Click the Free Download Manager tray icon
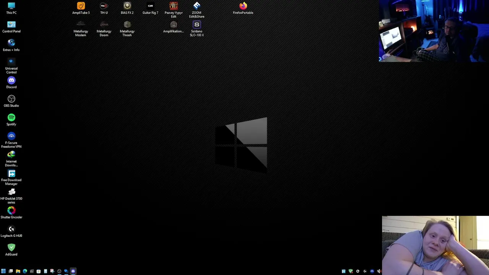The width and height of the screenshot is (489, 275). (x=343, y=271)
